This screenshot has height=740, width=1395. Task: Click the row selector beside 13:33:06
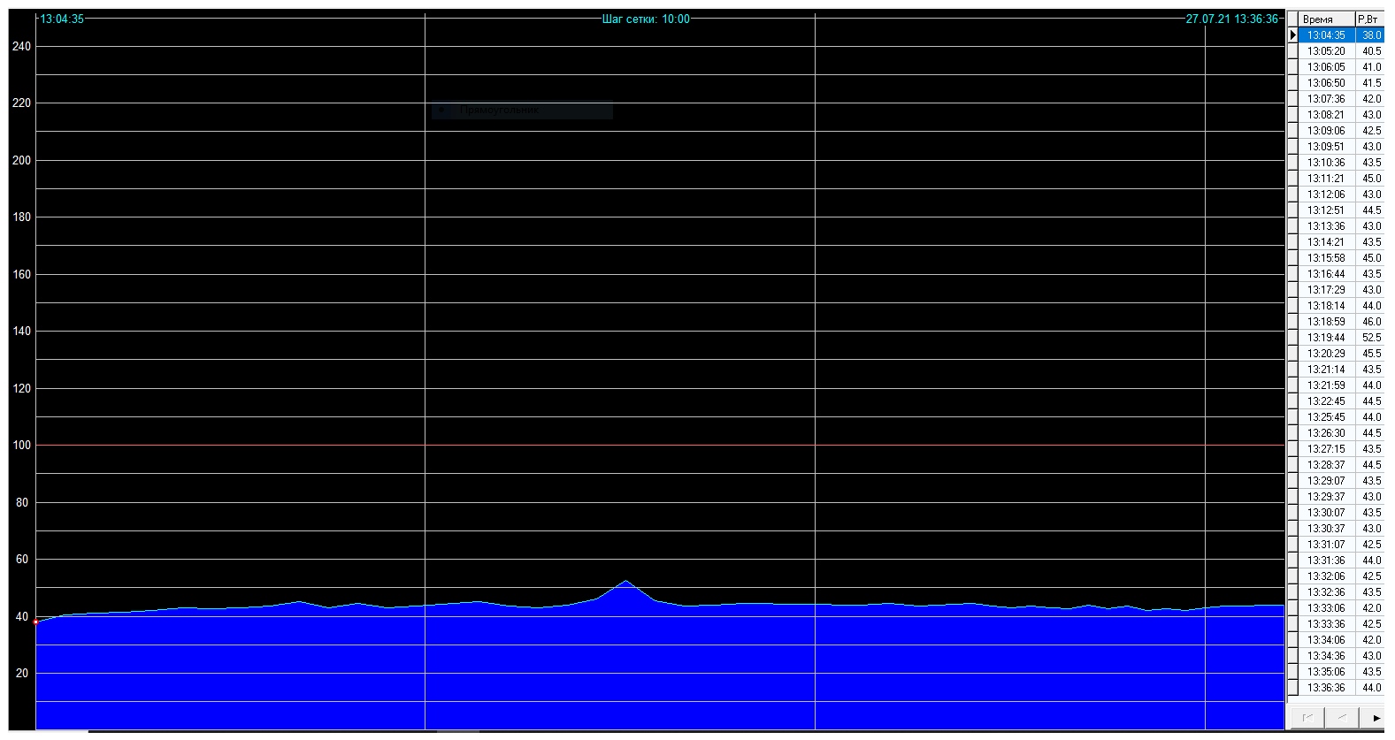tap(1292, 608)
